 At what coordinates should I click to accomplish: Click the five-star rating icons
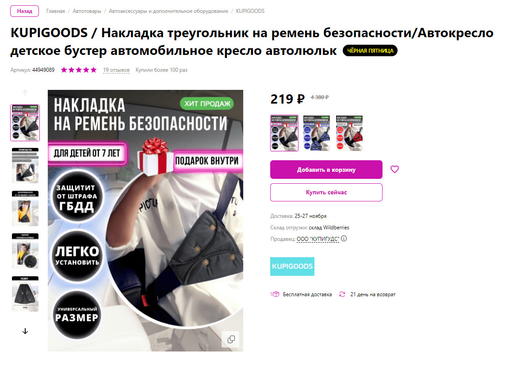point(79,70)
